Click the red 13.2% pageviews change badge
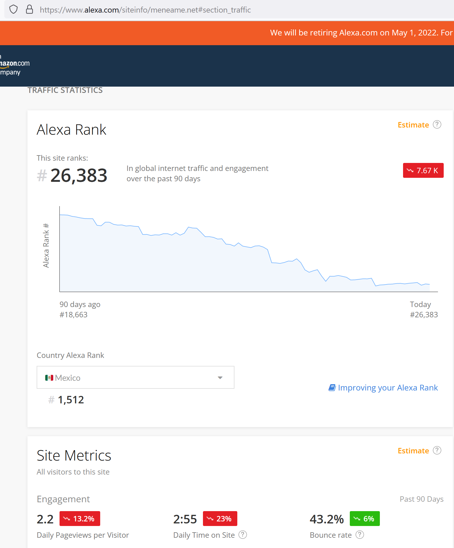The image size is (454, 548). [x=80, y=519]
